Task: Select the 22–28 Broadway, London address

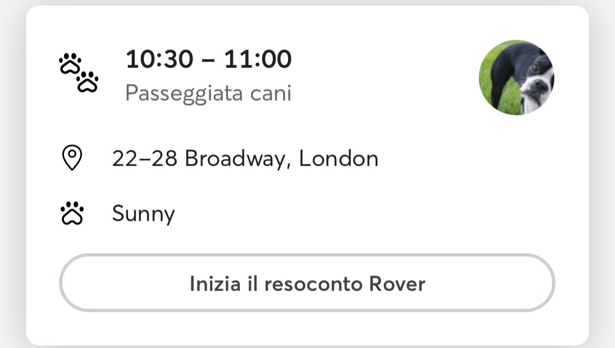Action: click(x=245, y=159)
